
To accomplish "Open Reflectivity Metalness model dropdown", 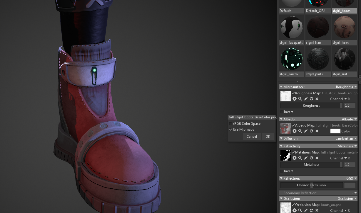I will pos(347,146).
